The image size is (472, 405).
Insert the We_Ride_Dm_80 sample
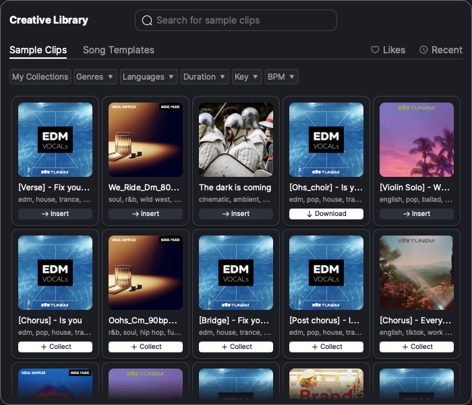point(146,214)
